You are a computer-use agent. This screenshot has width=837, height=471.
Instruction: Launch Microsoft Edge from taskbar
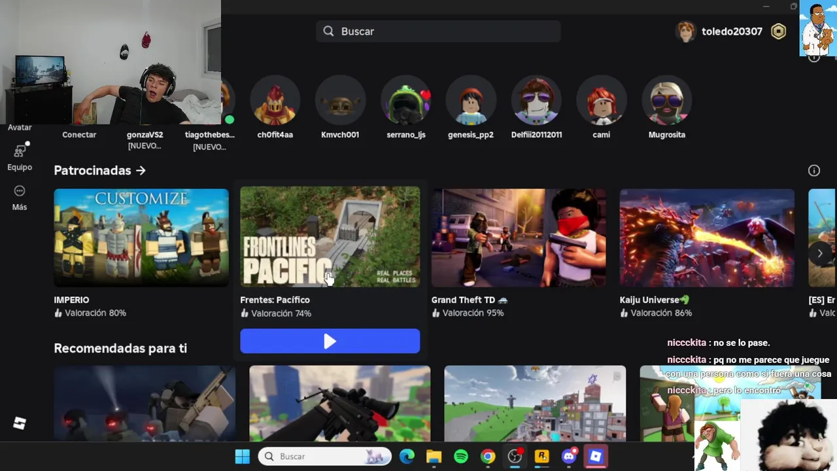(407, 457)
